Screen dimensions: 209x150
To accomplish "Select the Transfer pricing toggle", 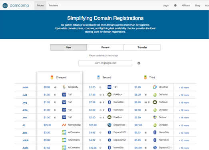I will pyautogui.click(x=142, y=47).
